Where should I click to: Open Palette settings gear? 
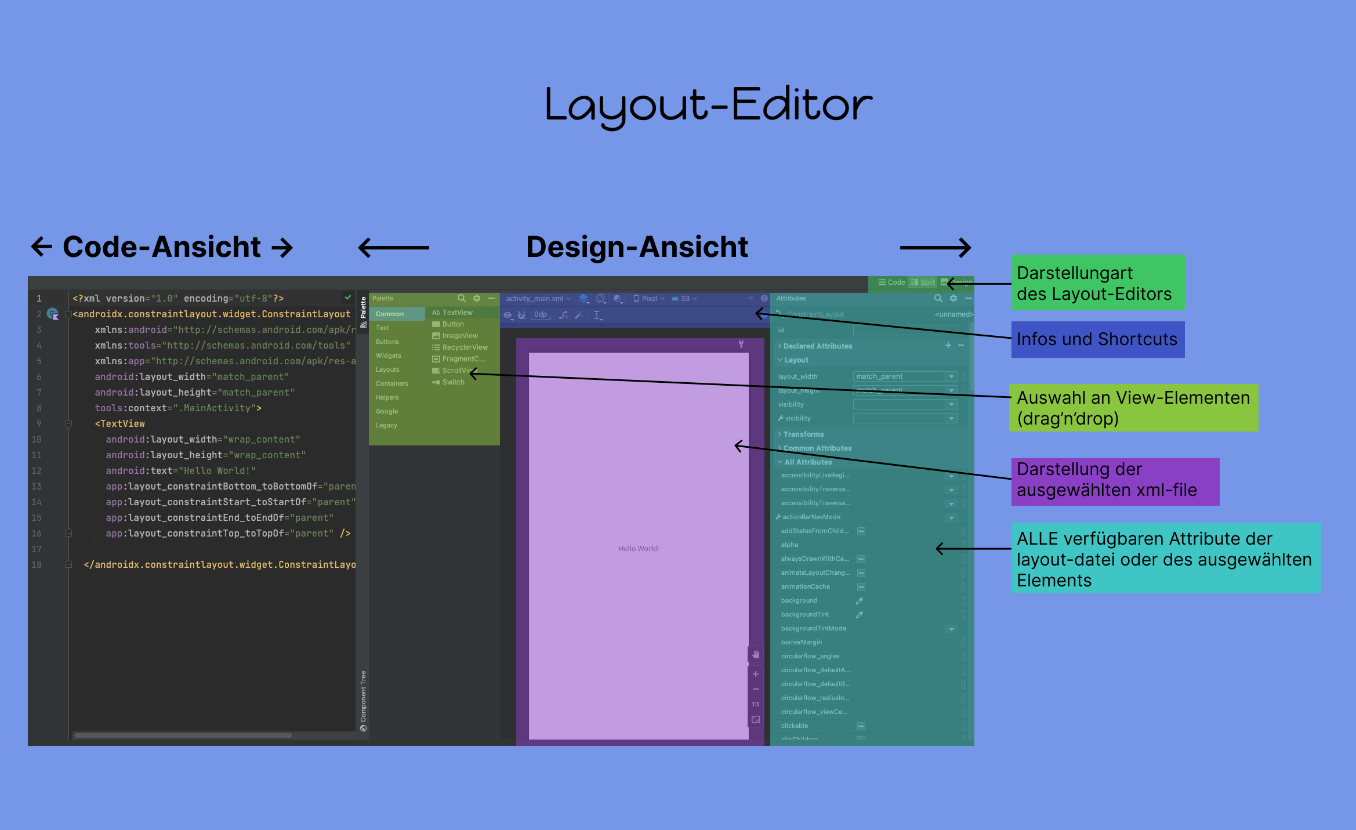click(477, 298)
